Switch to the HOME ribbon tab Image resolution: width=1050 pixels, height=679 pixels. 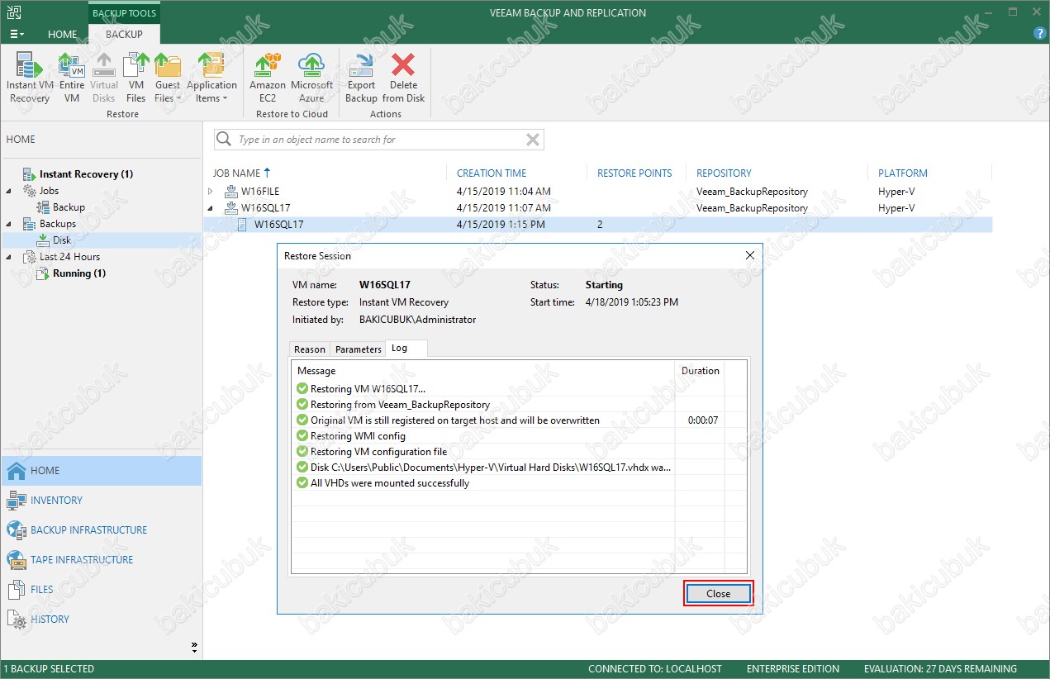(63, 35)
